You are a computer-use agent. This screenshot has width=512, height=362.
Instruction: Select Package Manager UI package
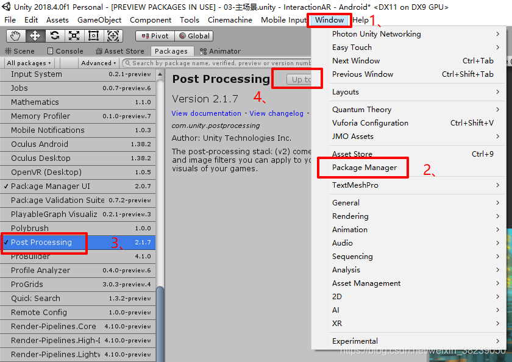pyautogui.click(x=78, y=186)
